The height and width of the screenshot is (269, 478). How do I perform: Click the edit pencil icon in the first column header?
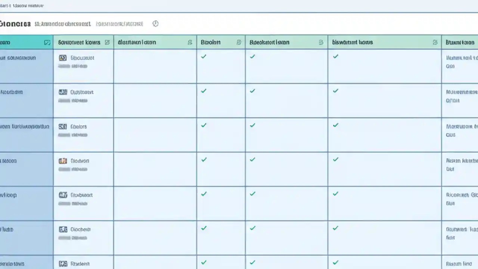point(47,43)
